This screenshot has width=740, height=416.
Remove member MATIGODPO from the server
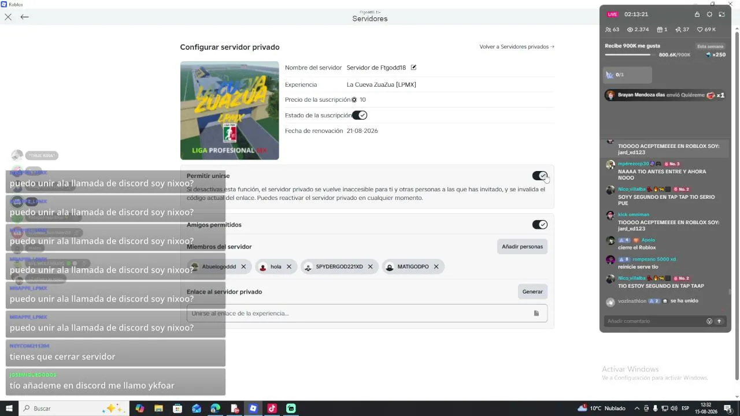pyautogui.click(x=436, y=266)
